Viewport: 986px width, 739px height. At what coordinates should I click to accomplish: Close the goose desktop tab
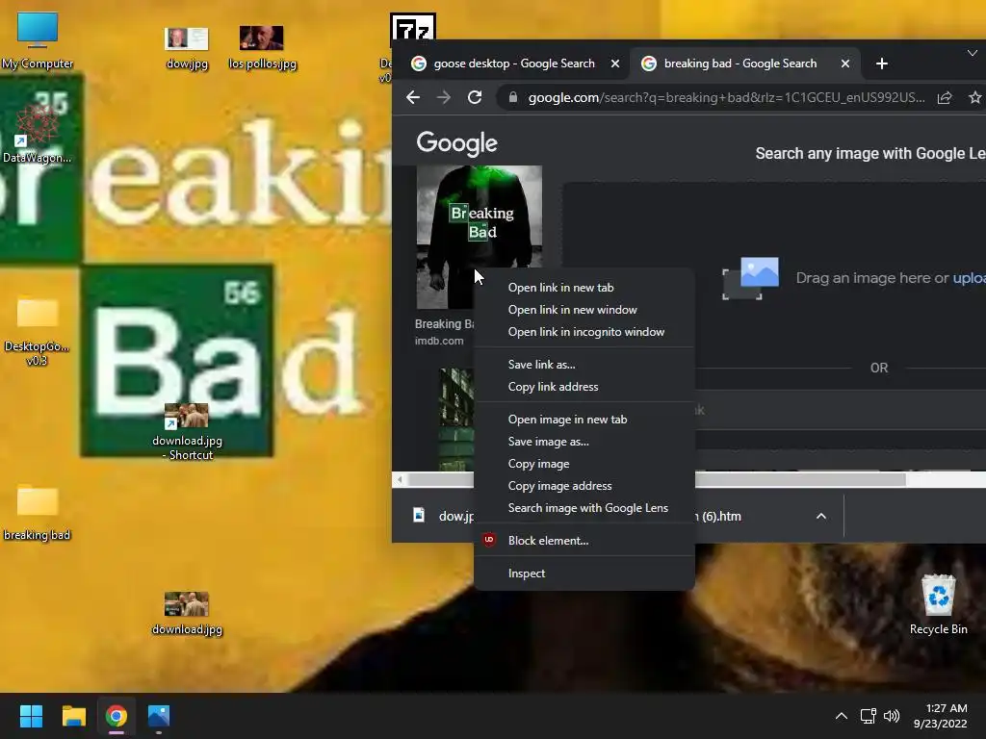coord(615,64)
